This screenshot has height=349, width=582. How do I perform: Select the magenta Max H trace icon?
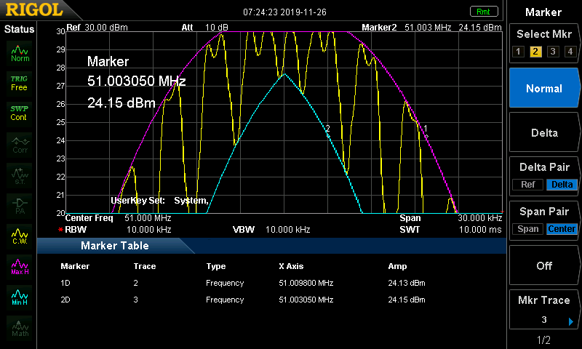click(x=20, y=265)
